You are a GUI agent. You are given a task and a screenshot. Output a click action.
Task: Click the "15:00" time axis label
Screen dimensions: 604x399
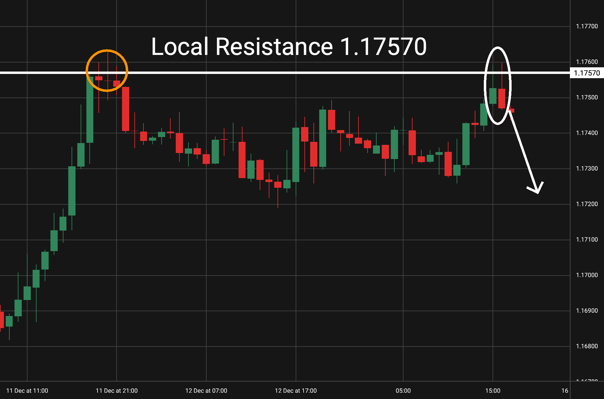click(493, 391)
